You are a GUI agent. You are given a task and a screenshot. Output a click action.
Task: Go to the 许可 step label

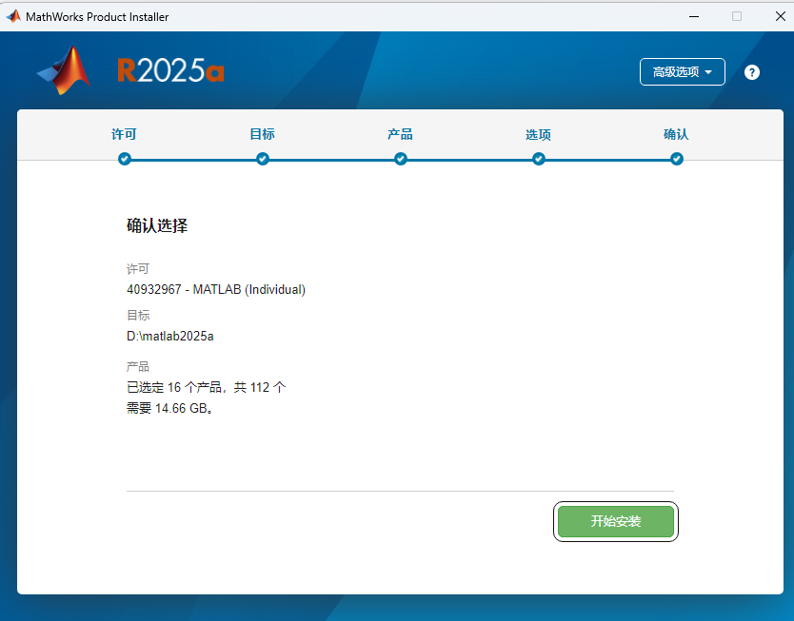(x=124, y=134)
